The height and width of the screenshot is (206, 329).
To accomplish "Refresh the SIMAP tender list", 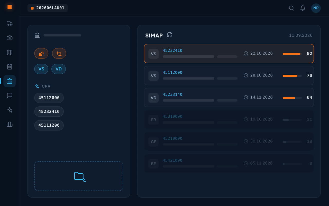I will [170, 35].
